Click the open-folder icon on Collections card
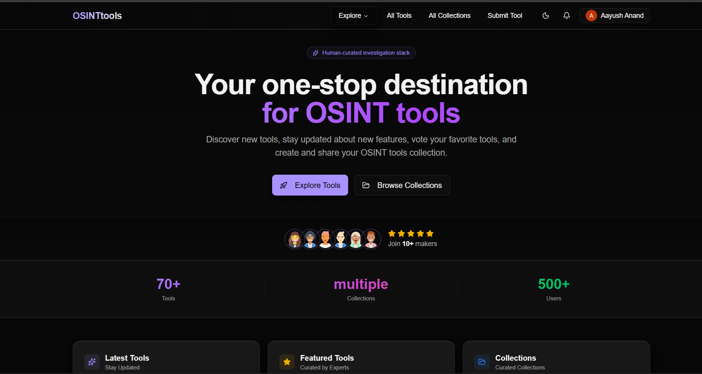This screenshot has width=702, height=374. pos(482,362)
